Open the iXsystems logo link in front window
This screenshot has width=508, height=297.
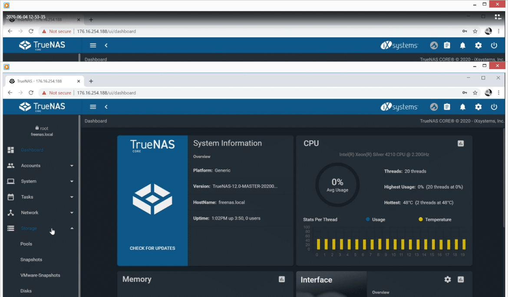coord(399,107)
